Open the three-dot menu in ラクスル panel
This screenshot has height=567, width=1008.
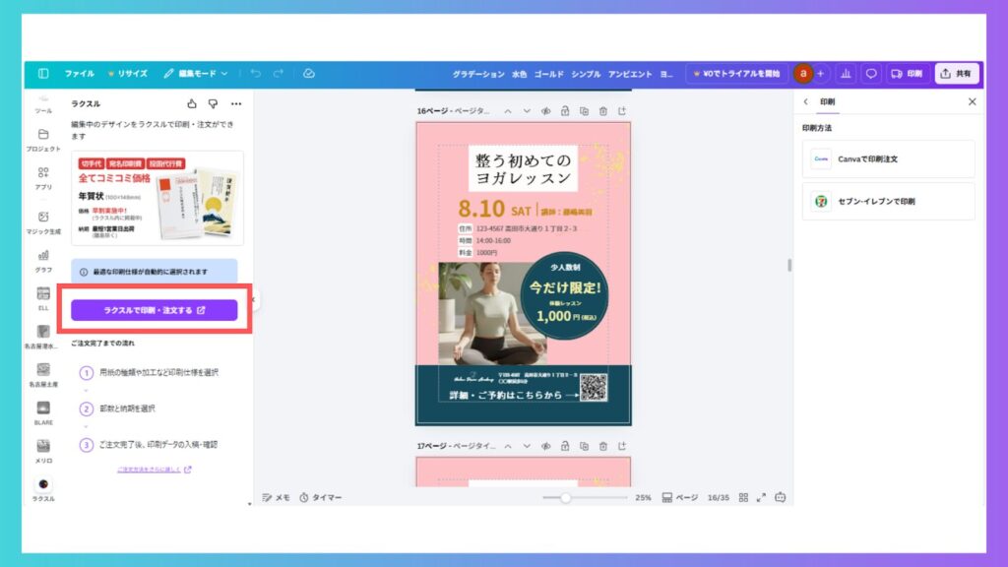click(x=236, y=103)
